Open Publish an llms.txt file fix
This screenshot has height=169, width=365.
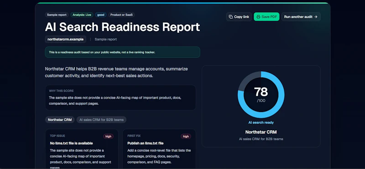(146, 143)
